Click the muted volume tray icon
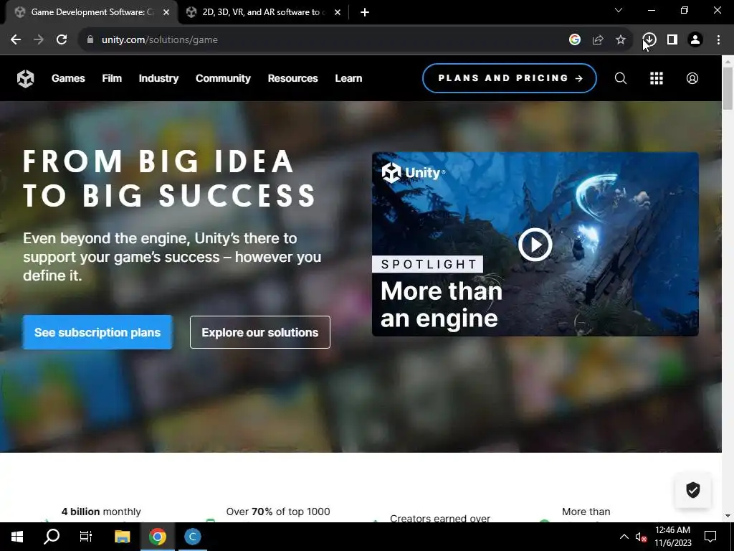Image resolution: width=734 pixels, height=551 pixels. click(642, 537)
